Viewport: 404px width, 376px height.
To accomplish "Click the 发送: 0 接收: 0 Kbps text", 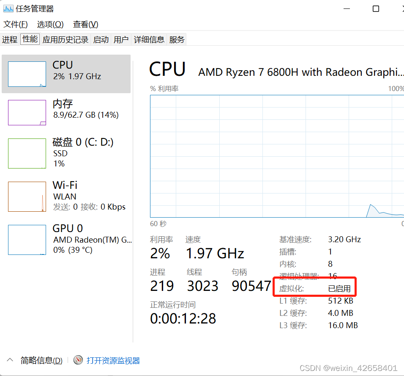I will 89,207.
